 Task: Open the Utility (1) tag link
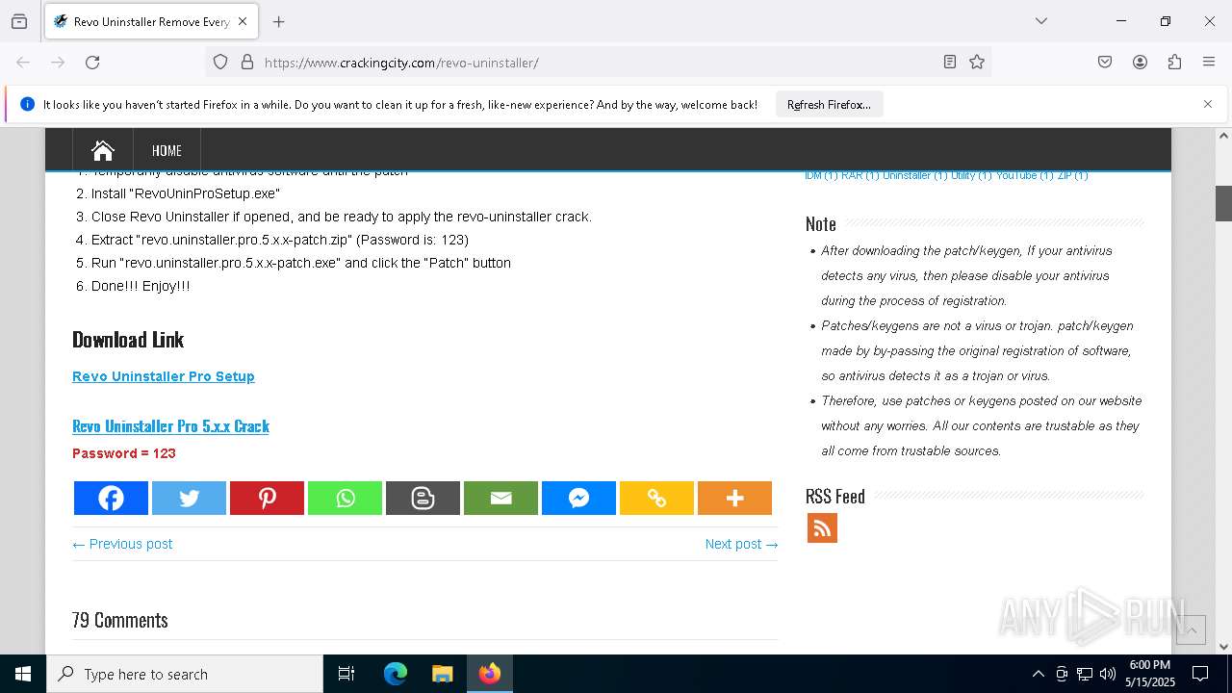click(971, 175)
